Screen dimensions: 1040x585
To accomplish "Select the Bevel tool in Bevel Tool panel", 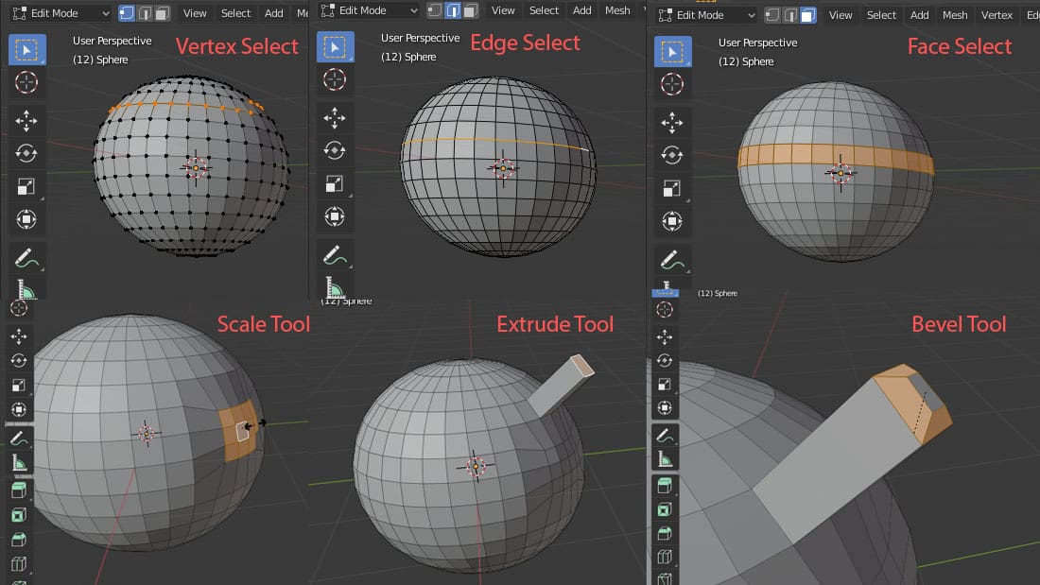I will pos(665,534).
